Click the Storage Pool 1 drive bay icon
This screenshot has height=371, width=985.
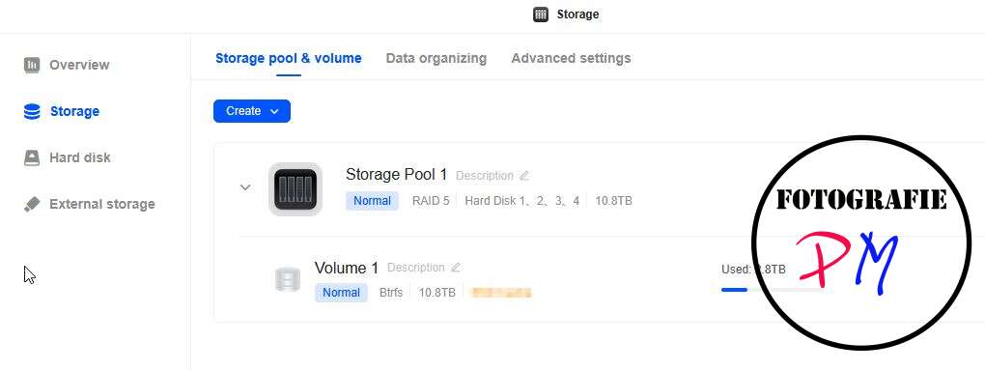(295, 188)
